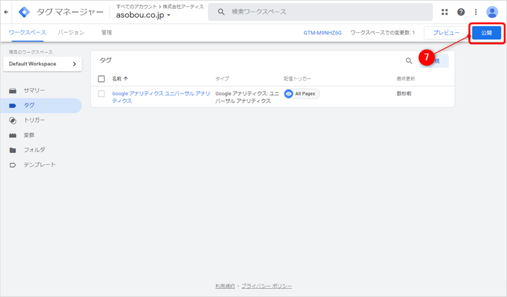The width and height of the screenshot is (507, 297).
Task: Click the magnifier icon in workspace search bar
Action: (221, 12)
